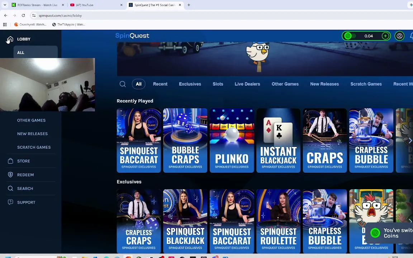413x258 pixels.
Task: Select the Live Dealers category filter
Action: [247, 84]
